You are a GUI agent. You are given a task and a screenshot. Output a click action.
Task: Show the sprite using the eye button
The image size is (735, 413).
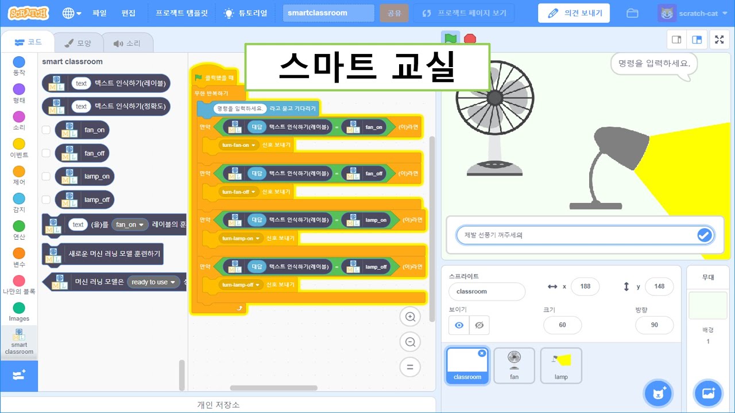pyautogui.click(x=459, y=325)
